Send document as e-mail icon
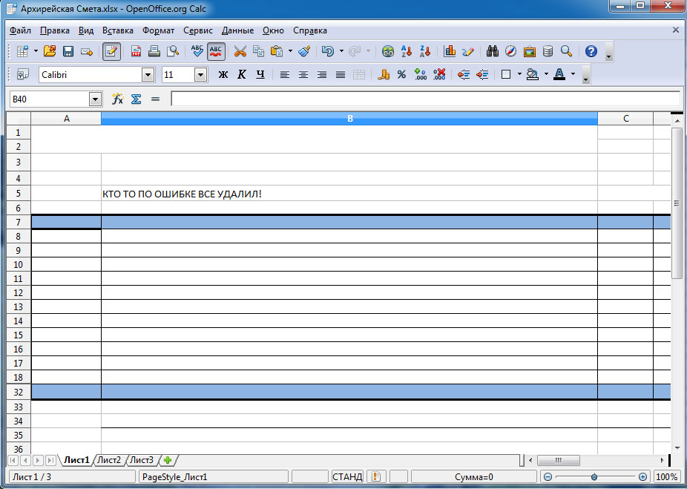The height and width of the screenshot is (489, 687). point(87,52)
